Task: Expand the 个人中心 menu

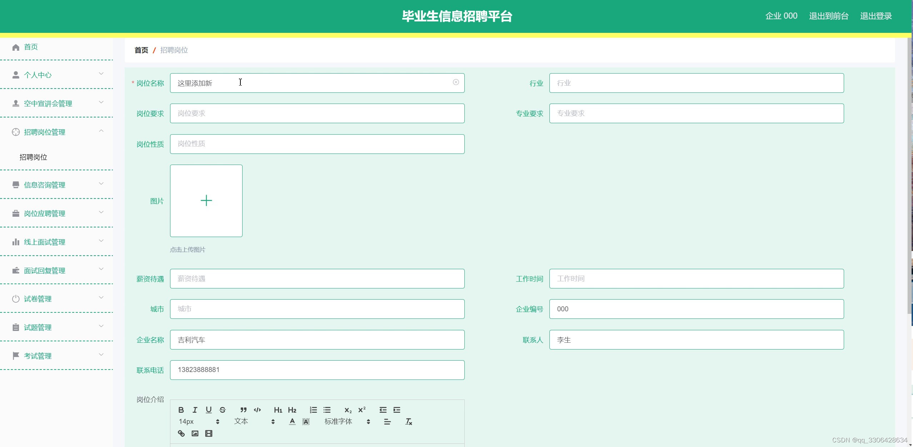Action: pos(56,75)
